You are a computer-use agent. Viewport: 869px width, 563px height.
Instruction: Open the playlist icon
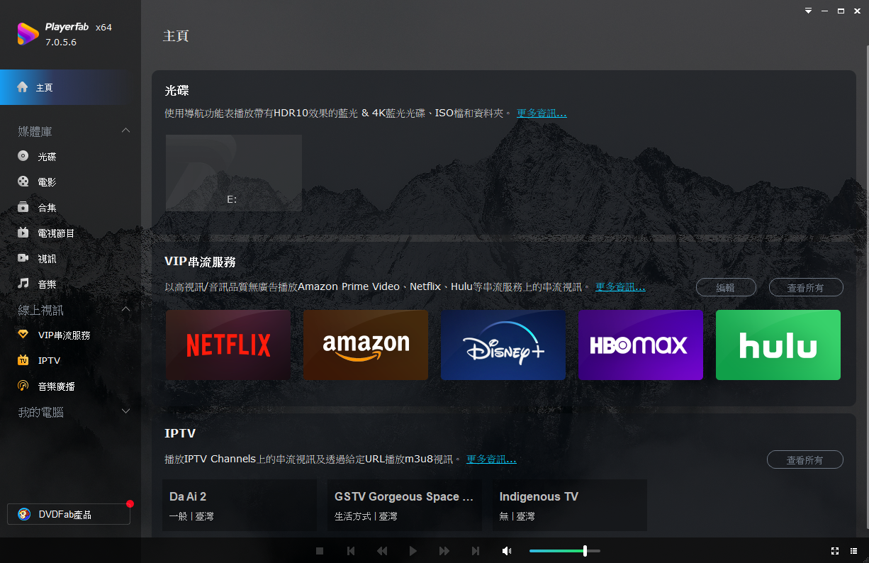[853, 551]
